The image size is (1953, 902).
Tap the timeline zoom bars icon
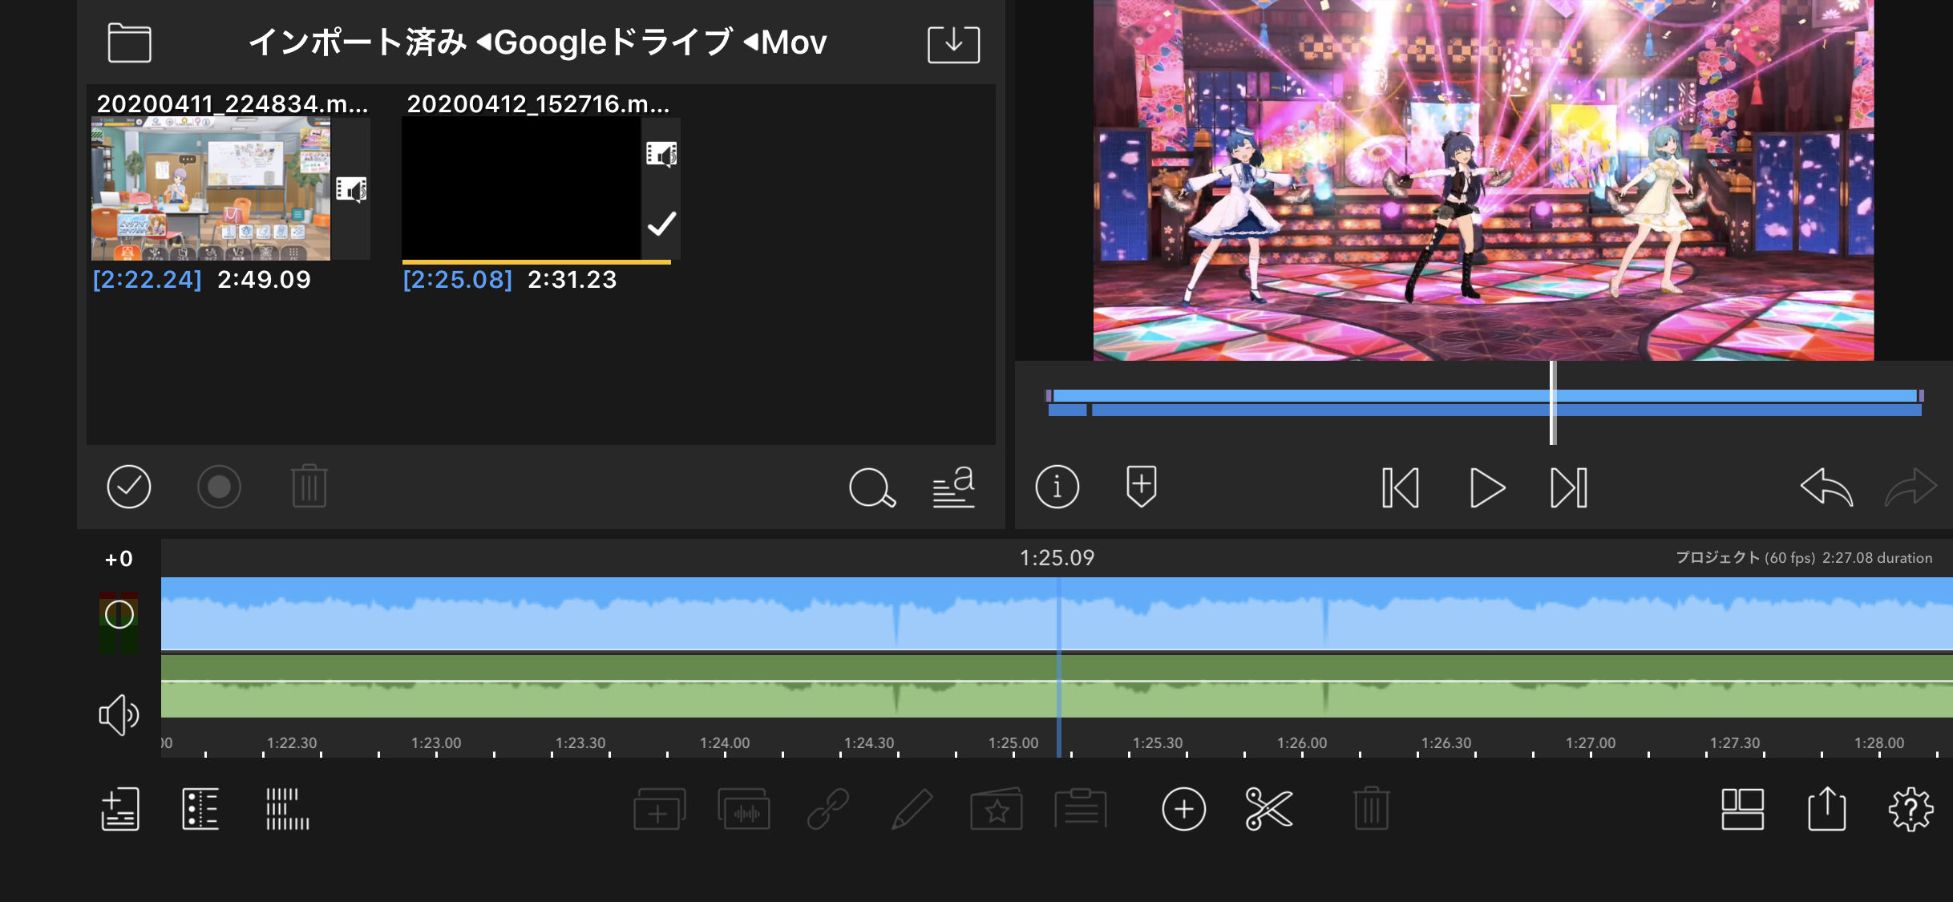(x=288, y=809)
